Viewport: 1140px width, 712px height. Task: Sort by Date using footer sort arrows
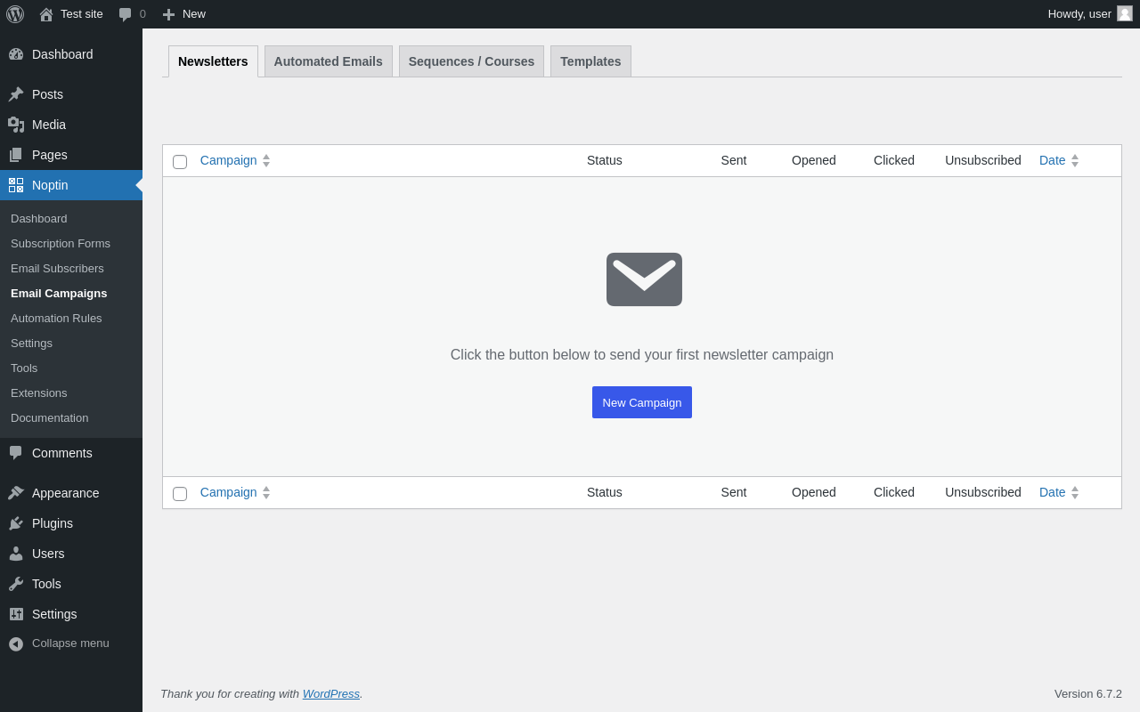point(1075,492)
